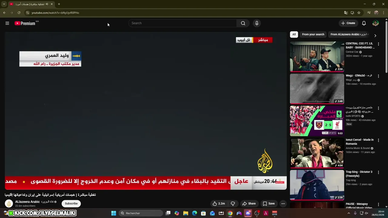This screenshot has width=388, height=218.
Task: Open the YouTube hamburger guide menu
Action: tap(7, 23)
